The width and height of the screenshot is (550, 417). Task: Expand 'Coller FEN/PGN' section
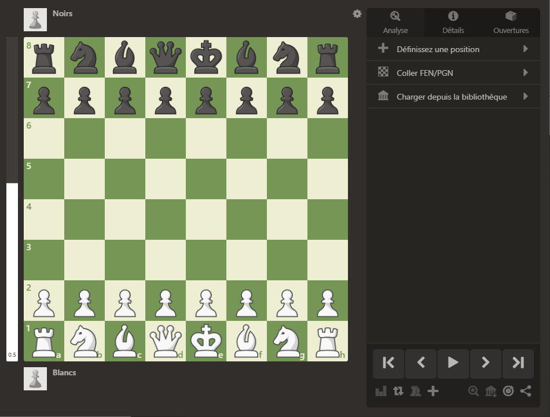click(453, 73)
